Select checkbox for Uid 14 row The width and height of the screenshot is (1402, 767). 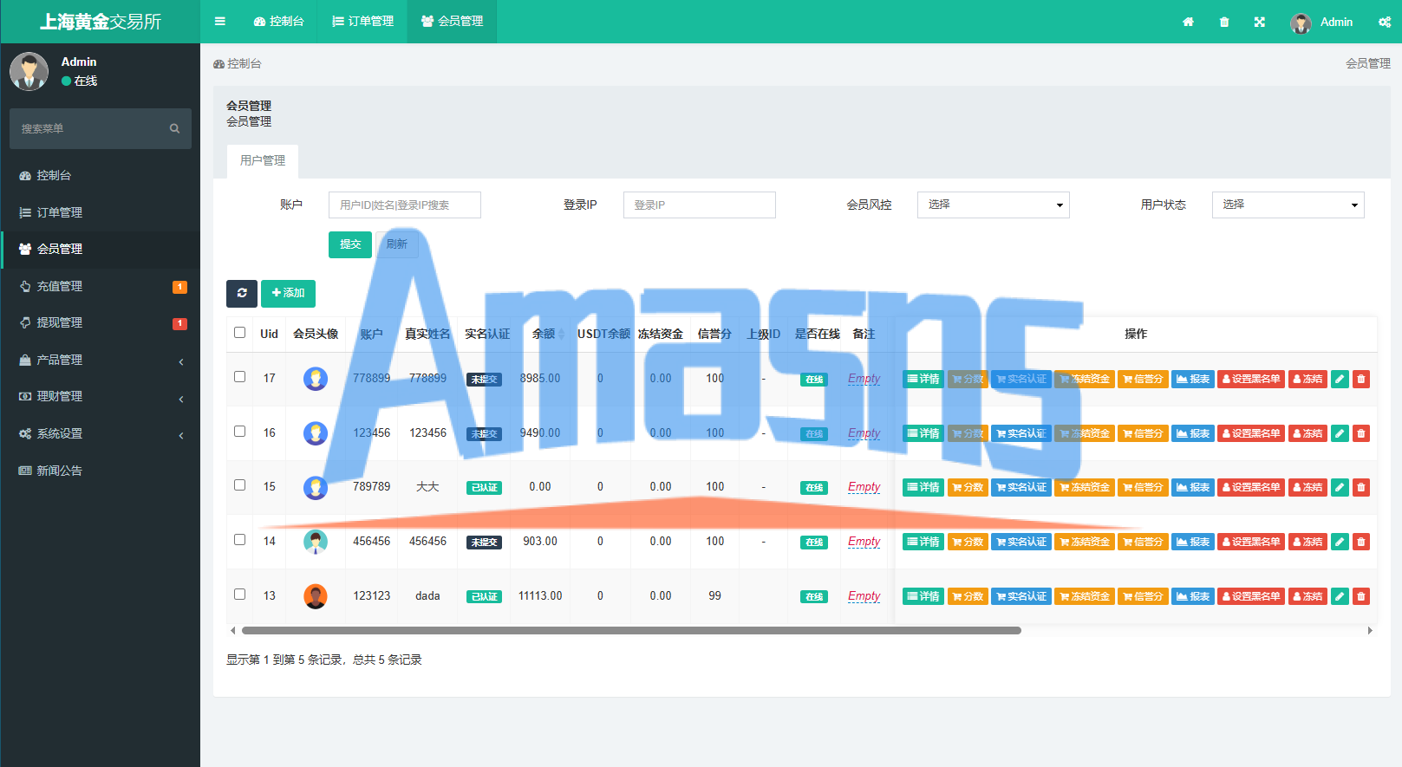click(x=240, y=540)
